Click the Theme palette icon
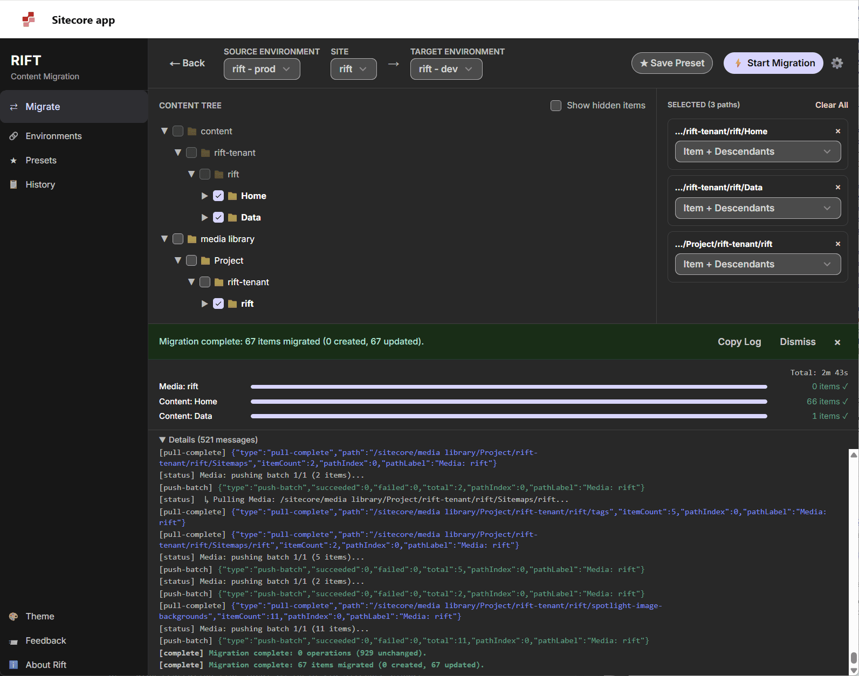 point(13,616)
